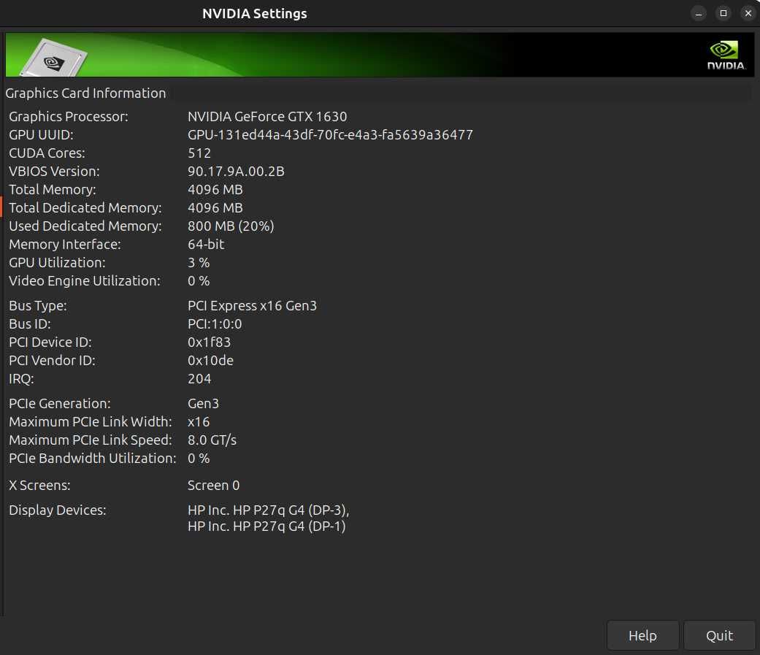Viewport: 760px width, 655px height.
Task: Select the 'Graphics Card Information' heading
Action: pos(86,93)
